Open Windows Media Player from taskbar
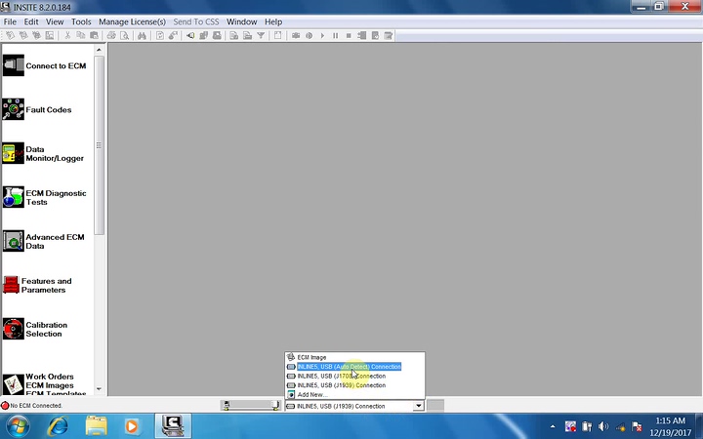 click(132, 426)
